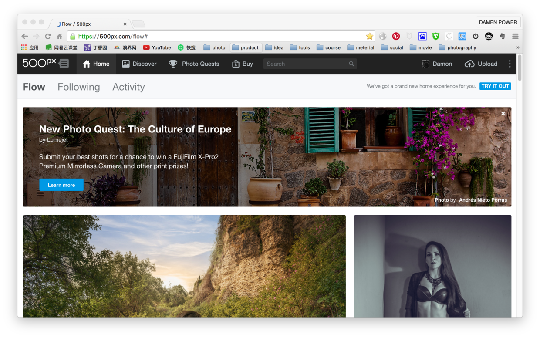
Task: Click the green T shield extension
Action: tap(435, 36)
